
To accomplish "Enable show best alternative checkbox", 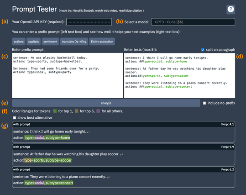I will [15, 118].
